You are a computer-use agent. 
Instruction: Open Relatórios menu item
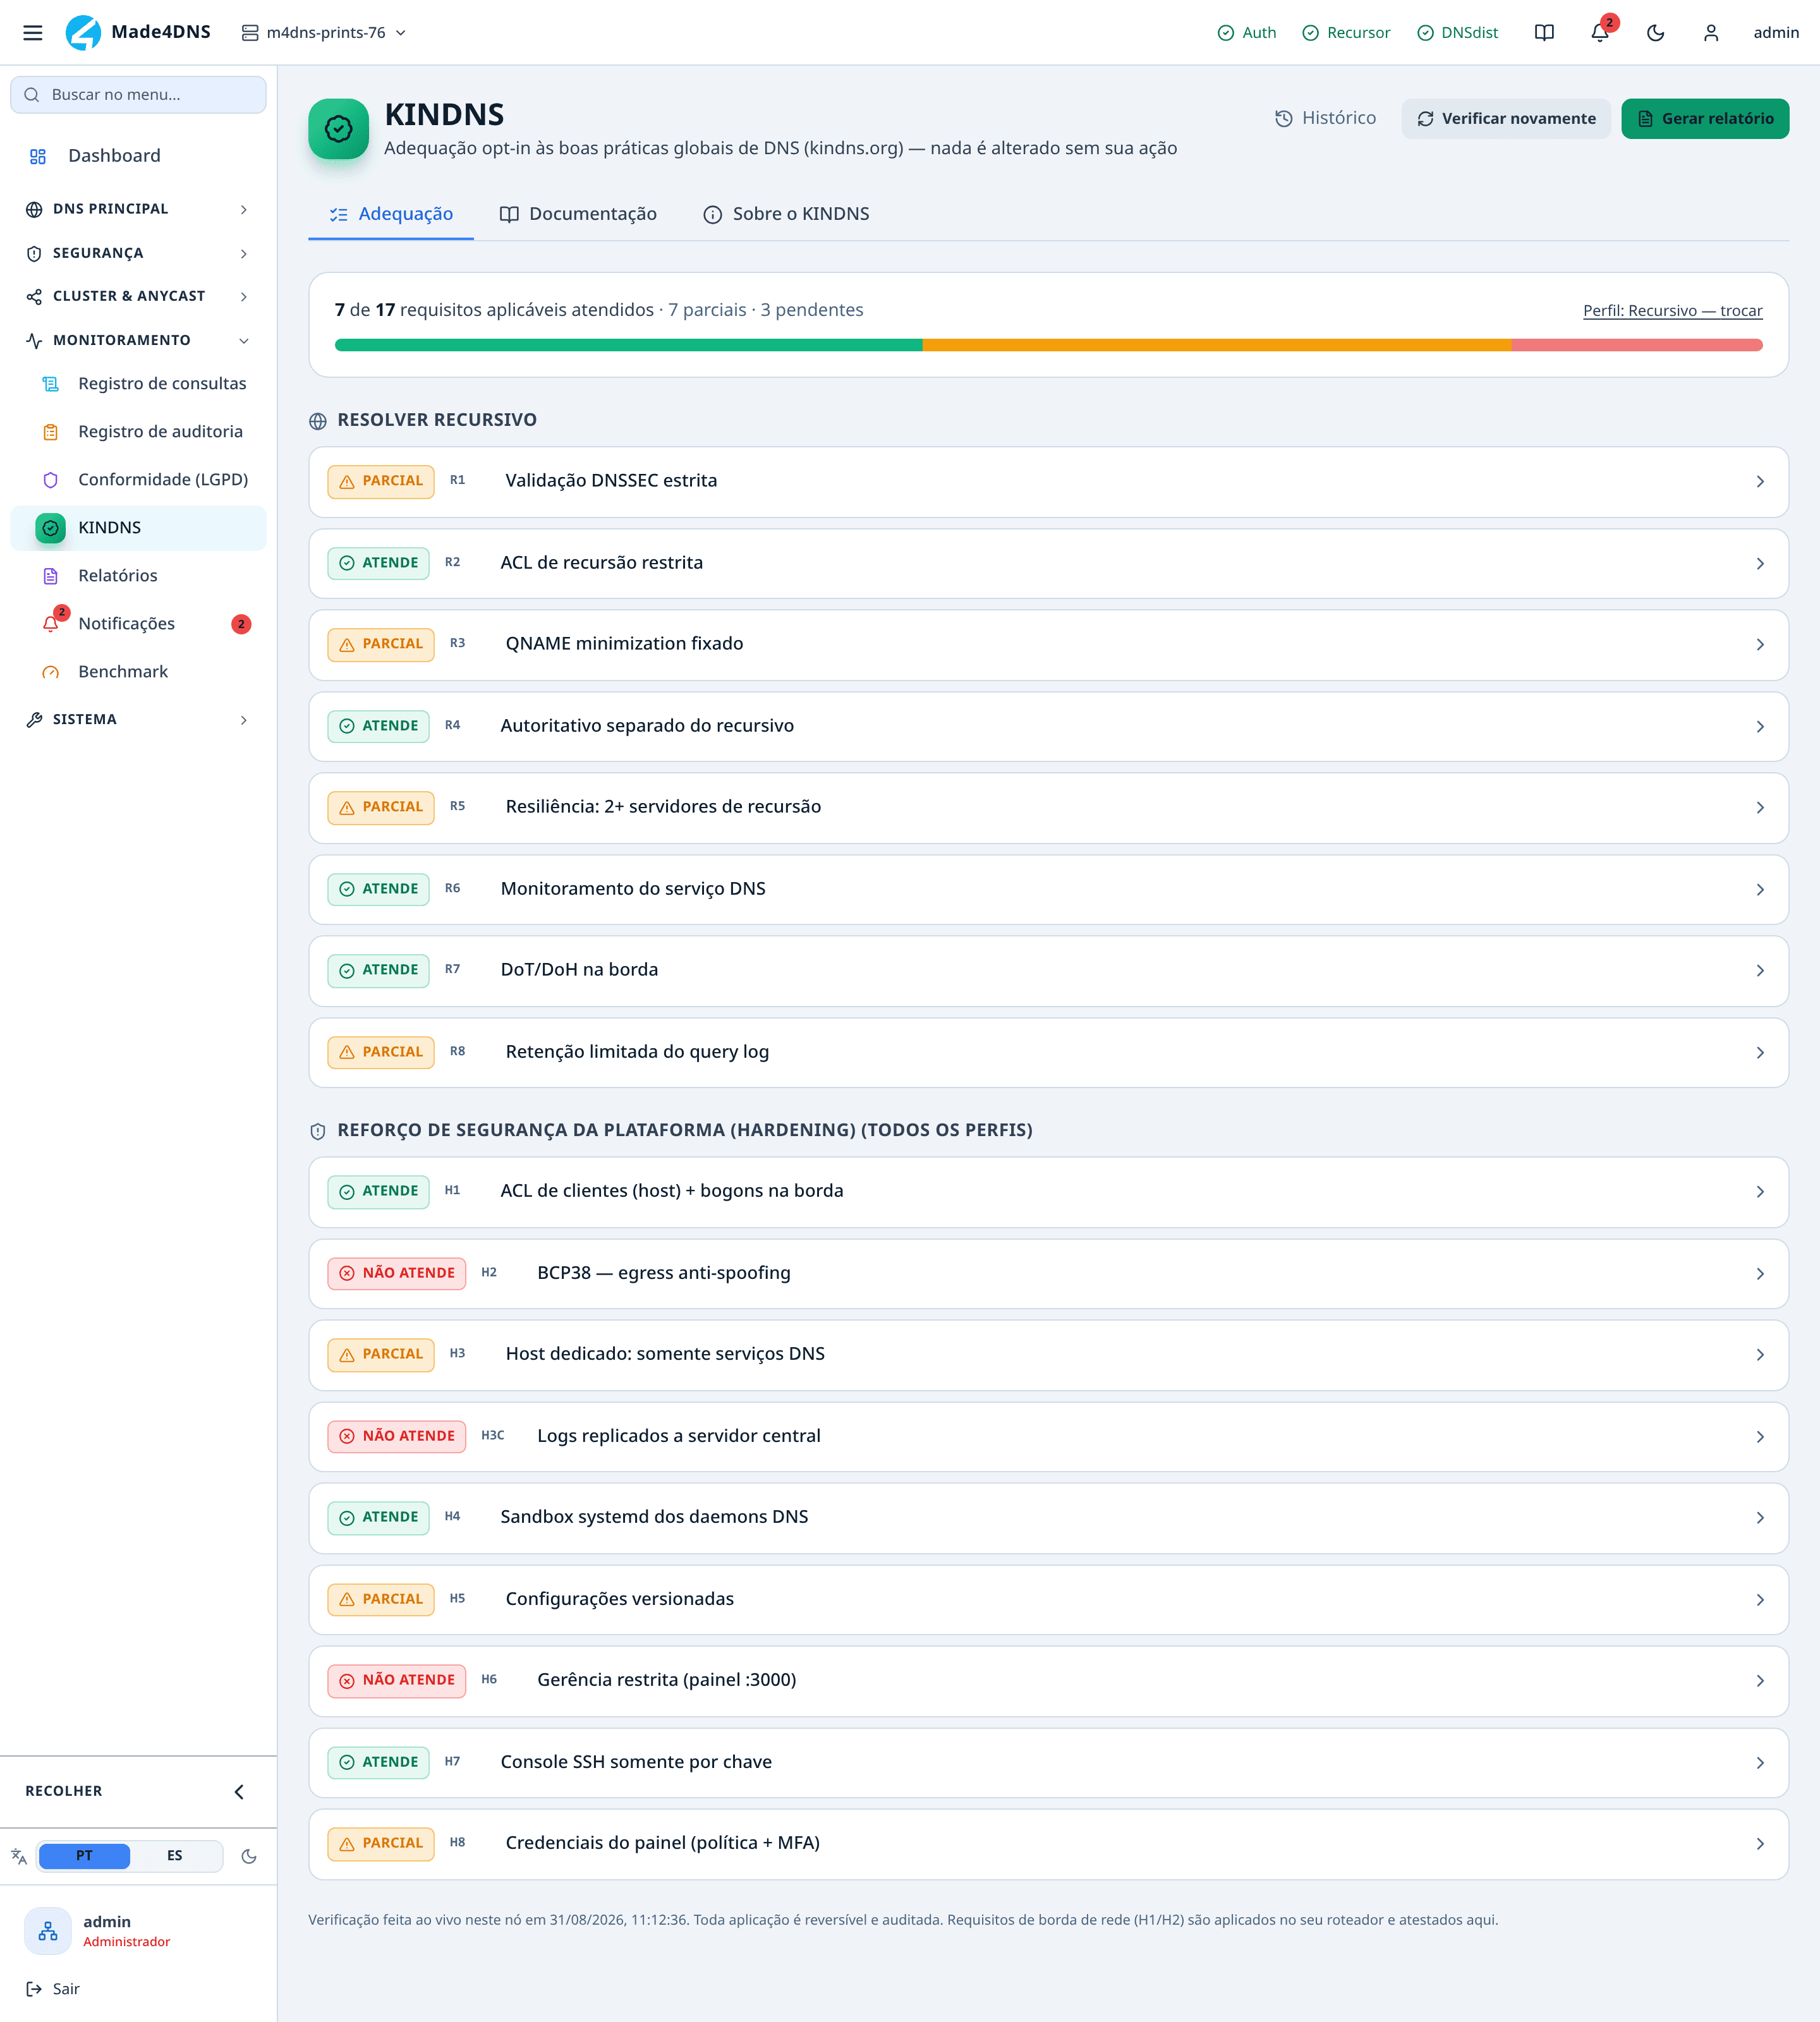138,576
